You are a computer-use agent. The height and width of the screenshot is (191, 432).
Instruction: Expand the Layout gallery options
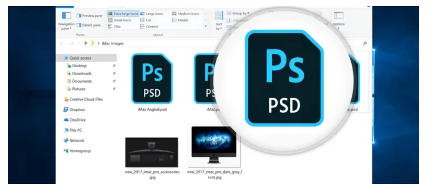point(205,26)
